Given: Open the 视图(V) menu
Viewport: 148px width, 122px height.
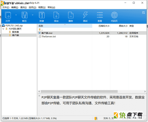Looking at the screenshot, I should pyautogui.click(x=42, y=8).
